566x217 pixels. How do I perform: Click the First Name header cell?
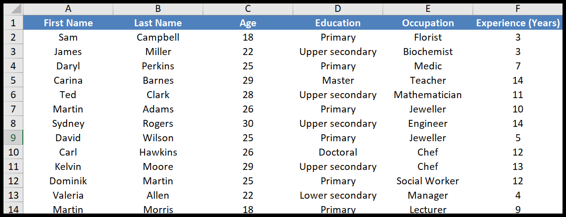[x=68, y=23]
